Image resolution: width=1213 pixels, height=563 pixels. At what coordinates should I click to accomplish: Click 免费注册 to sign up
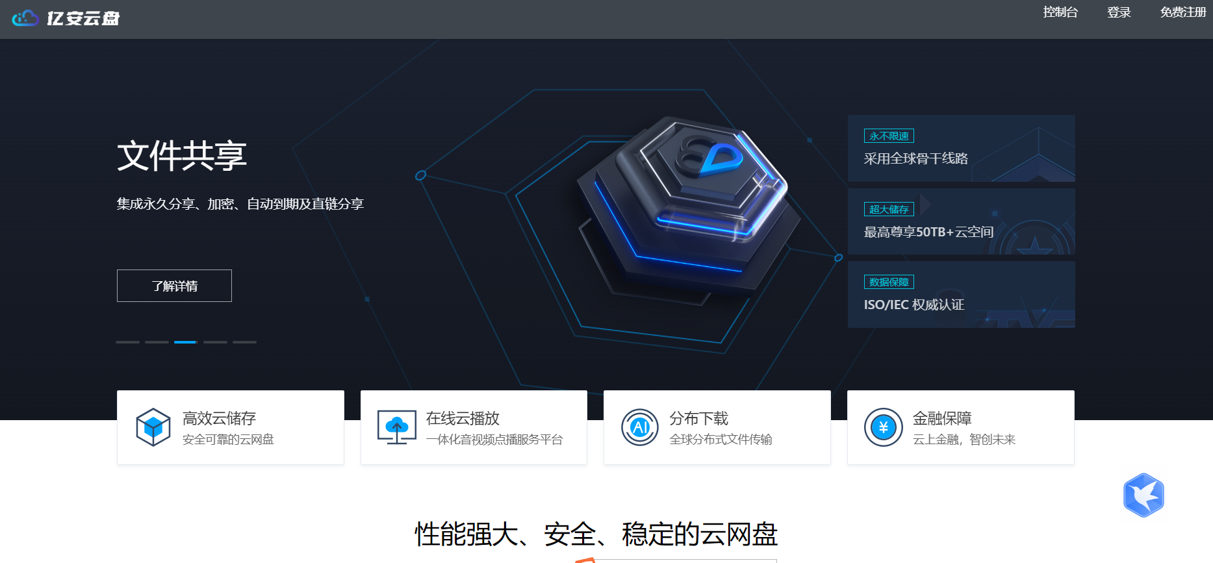pos(1182,12)
